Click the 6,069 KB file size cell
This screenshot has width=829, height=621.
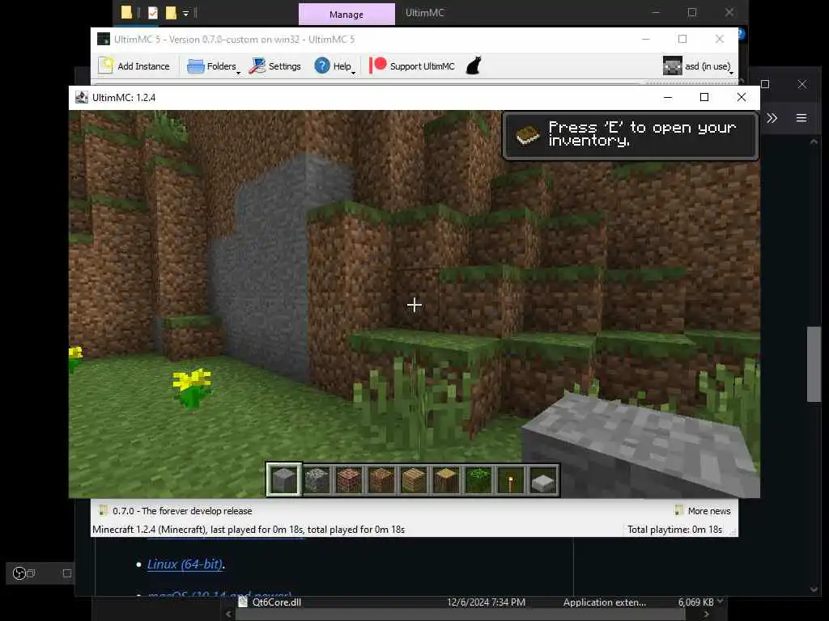(695, 602)
